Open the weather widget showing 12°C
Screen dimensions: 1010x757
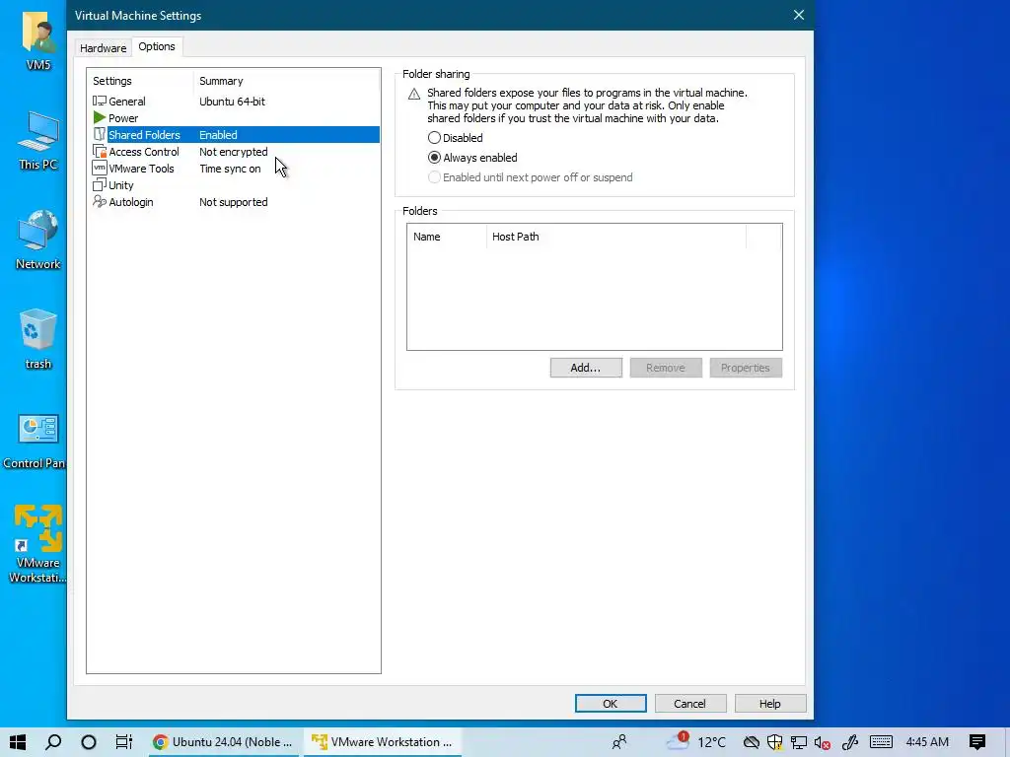coord(695,742)
